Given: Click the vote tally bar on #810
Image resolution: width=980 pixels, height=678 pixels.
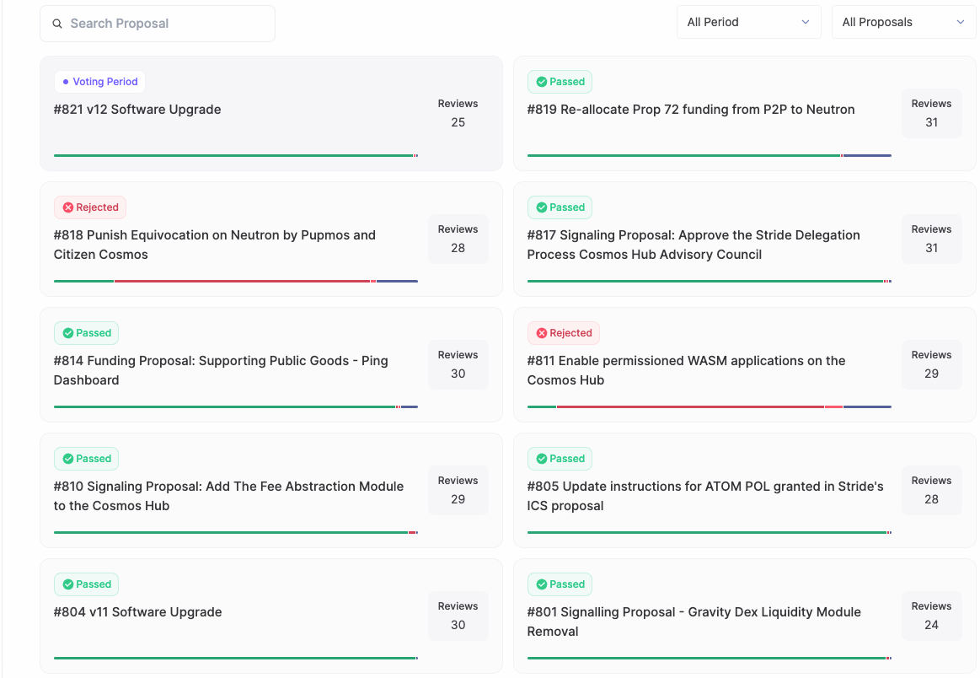Looking at the screenshot, I should [236, 533].
